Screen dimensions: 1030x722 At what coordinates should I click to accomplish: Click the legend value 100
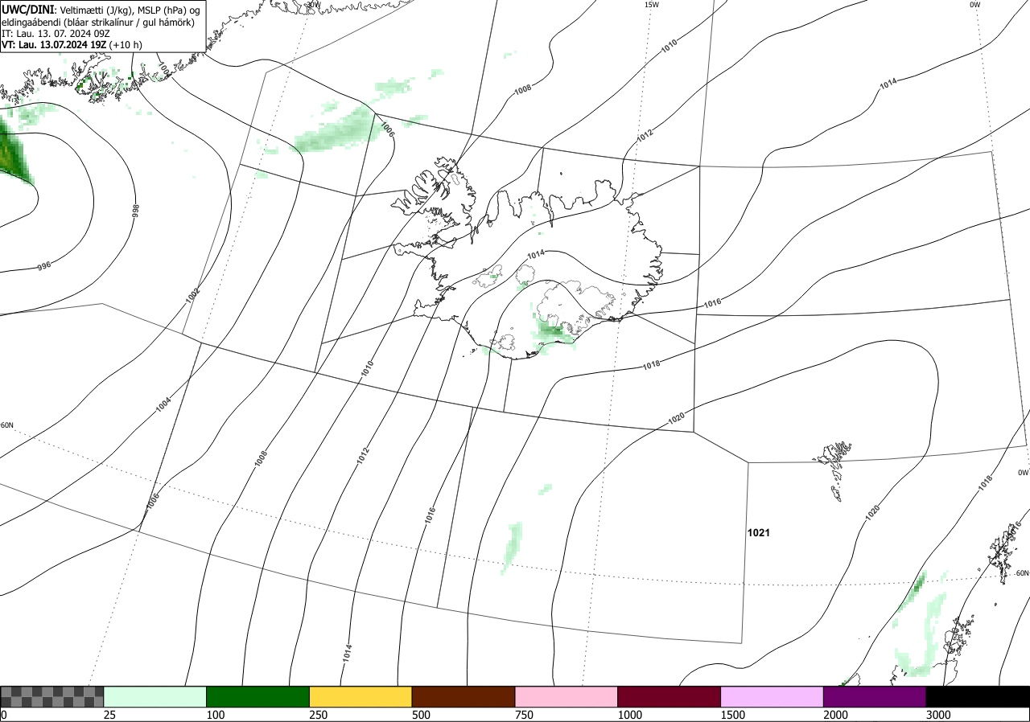216,715
